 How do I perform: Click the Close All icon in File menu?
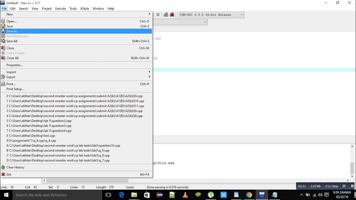[x=3, y=58]
